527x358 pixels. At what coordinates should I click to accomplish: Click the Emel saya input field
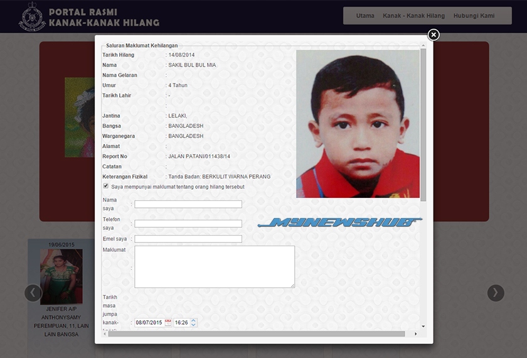(x=188, y=239)
